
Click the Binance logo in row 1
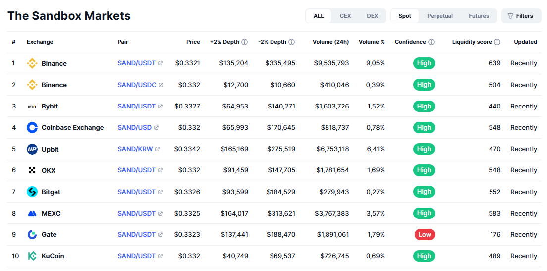tap(32, 63)
